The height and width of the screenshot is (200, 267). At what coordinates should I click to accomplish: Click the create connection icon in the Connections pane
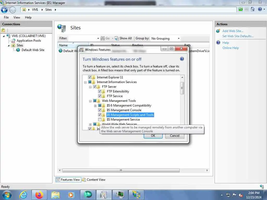pos(3,30)
